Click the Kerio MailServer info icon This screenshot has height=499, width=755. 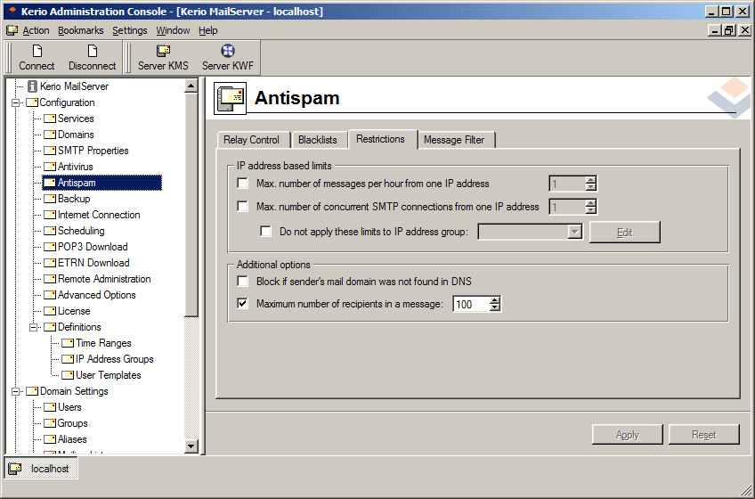tap(32, 86)
